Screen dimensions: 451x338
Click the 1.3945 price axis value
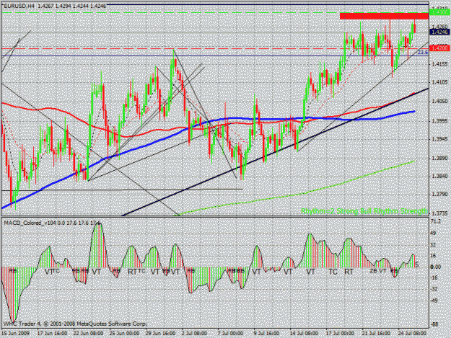coord(439,140)
